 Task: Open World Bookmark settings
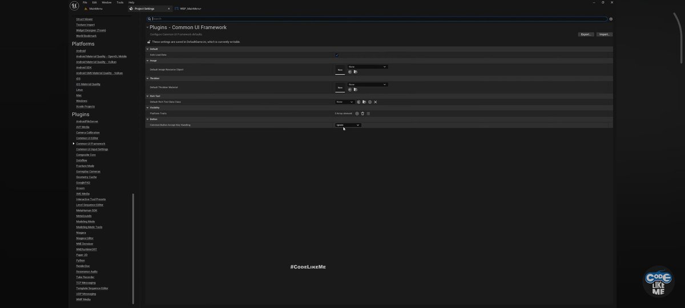pos(86,36)
